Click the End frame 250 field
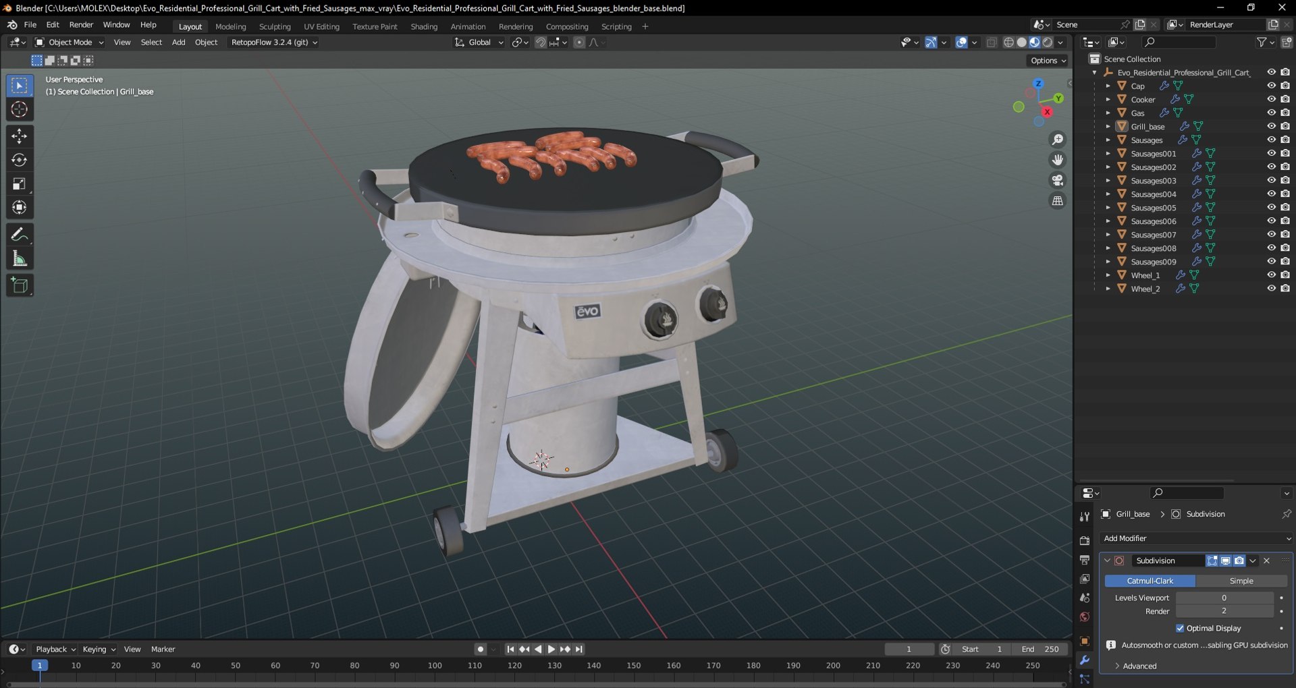The width and height of the screenshot is (1296, 688). point(1040,649)
